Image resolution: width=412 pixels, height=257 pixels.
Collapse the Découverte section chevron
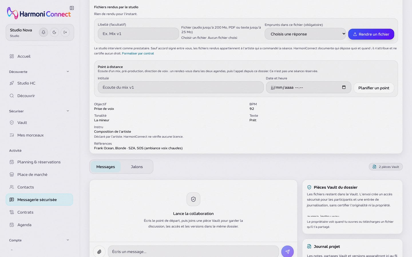tap(68, 72)
